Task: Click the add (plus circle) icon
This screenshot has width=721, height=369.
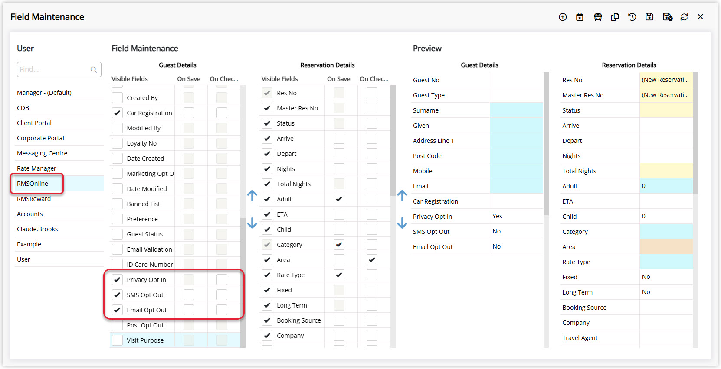Action: point(563,17)
